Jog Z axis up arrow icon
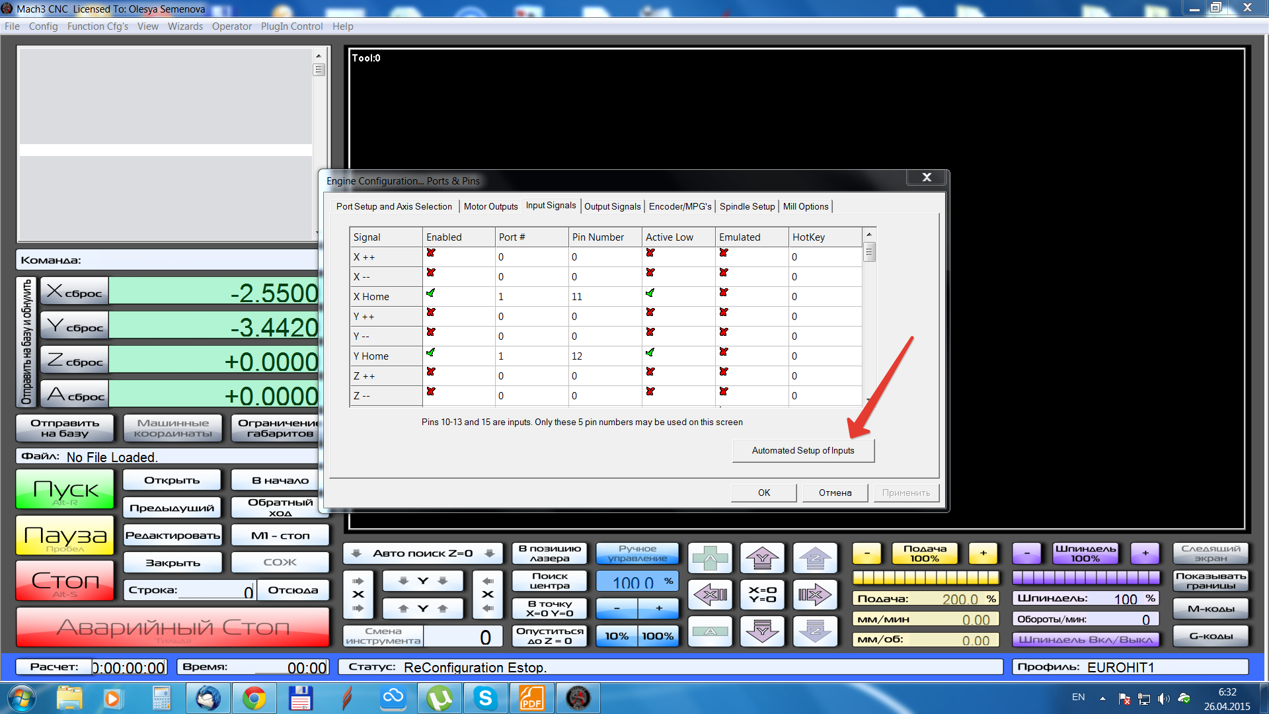 (815, 559)
